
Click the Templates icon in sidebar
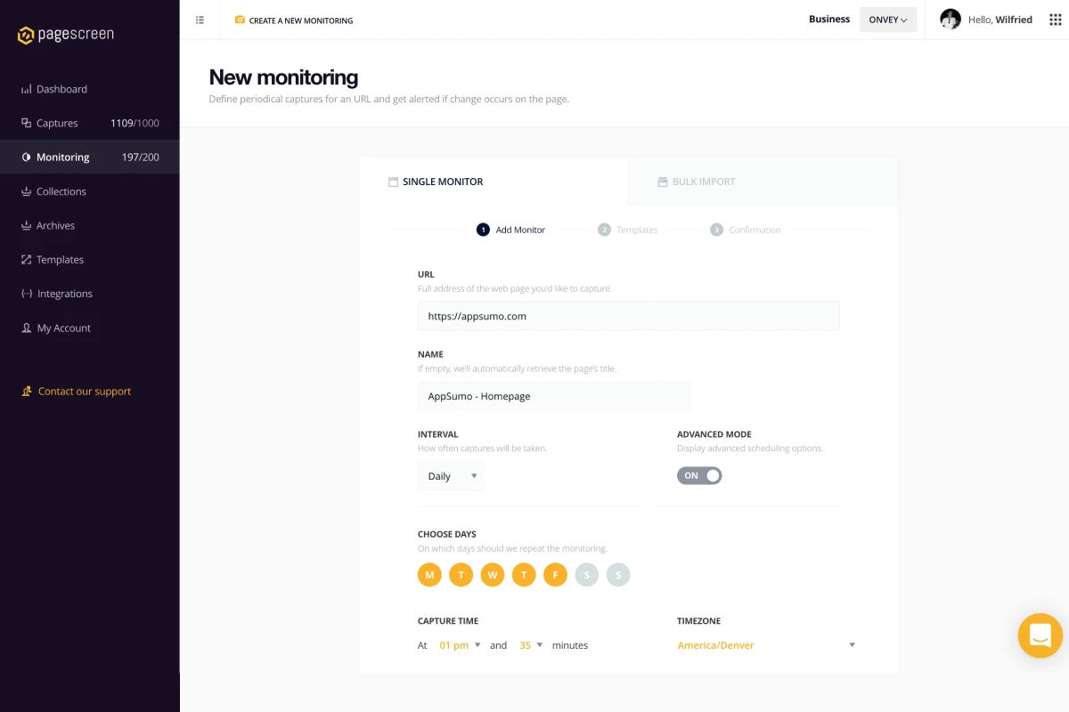27,260
